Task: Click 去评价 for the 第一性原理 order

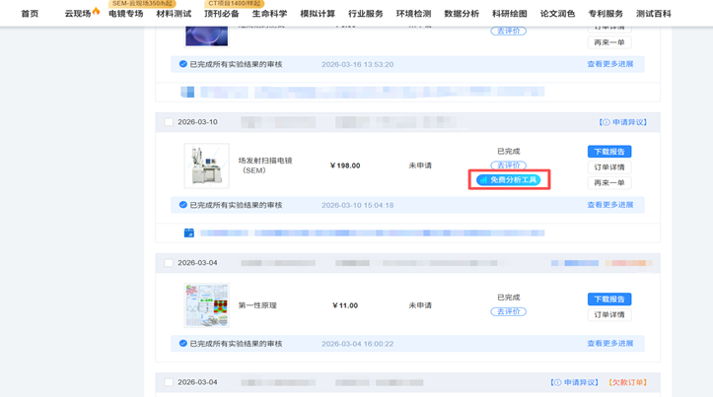Action: pyautogui.click(x=509, y=311)
